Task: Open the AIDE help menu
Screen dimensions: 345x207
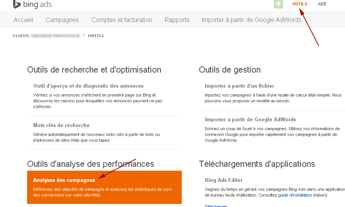Action: 322,4
